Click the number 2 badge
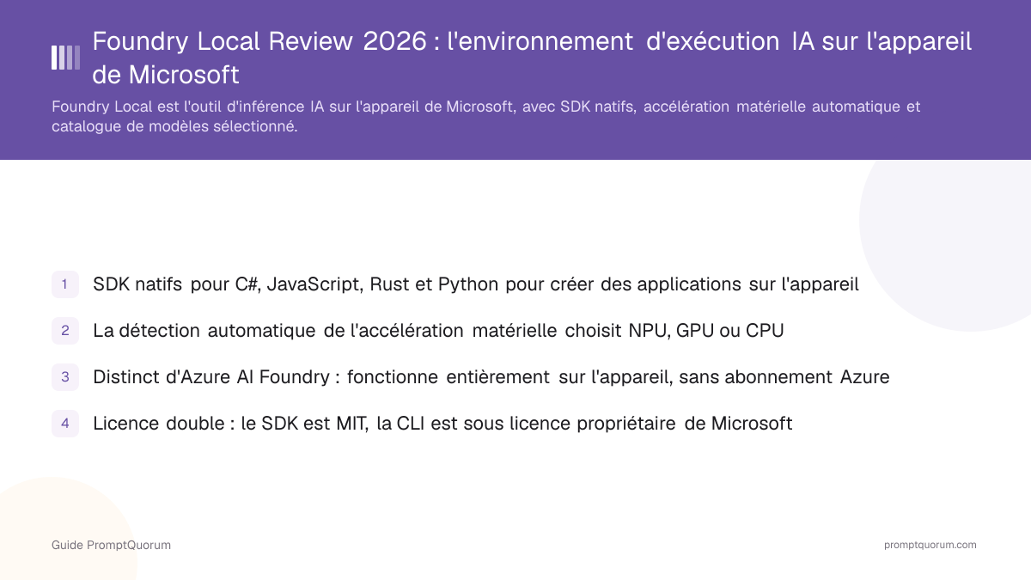 [65, 331]
